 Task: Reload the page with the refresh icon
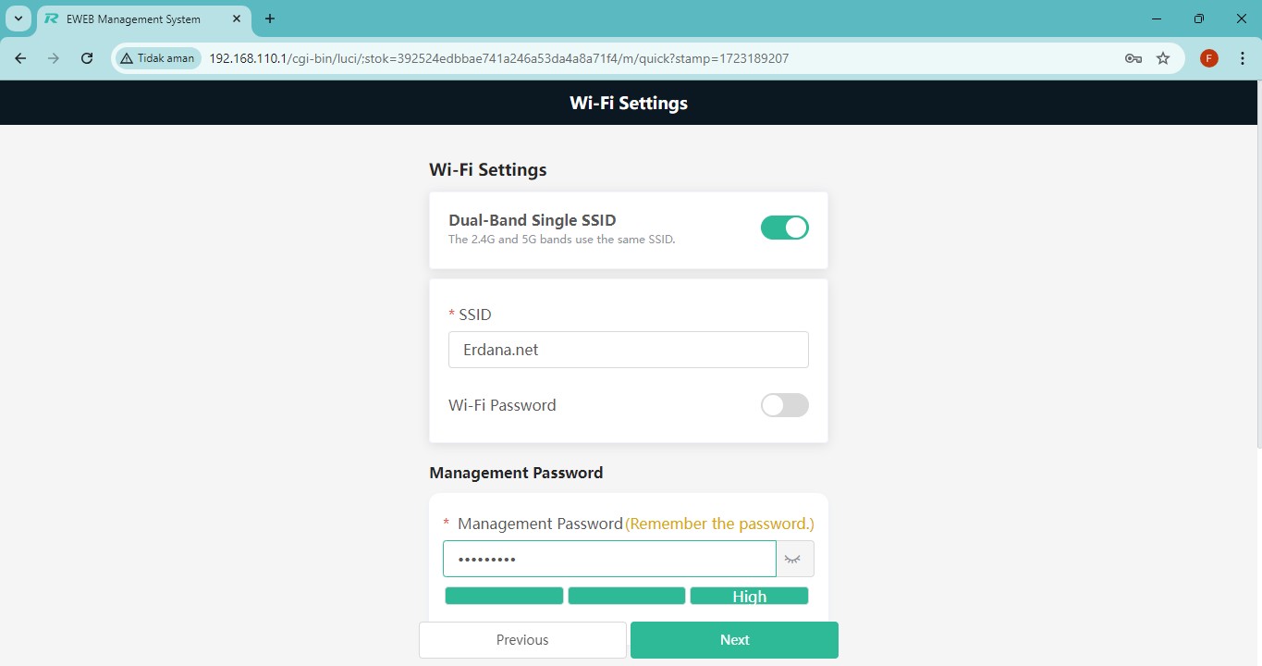click(x=87, y=58)
